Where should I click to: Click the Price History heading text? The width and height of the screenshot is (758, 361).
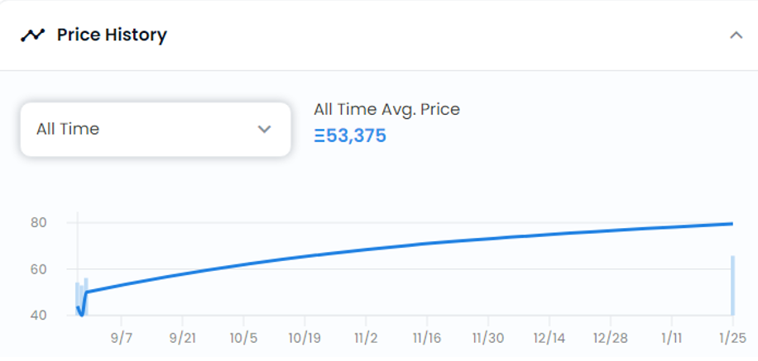112,35
